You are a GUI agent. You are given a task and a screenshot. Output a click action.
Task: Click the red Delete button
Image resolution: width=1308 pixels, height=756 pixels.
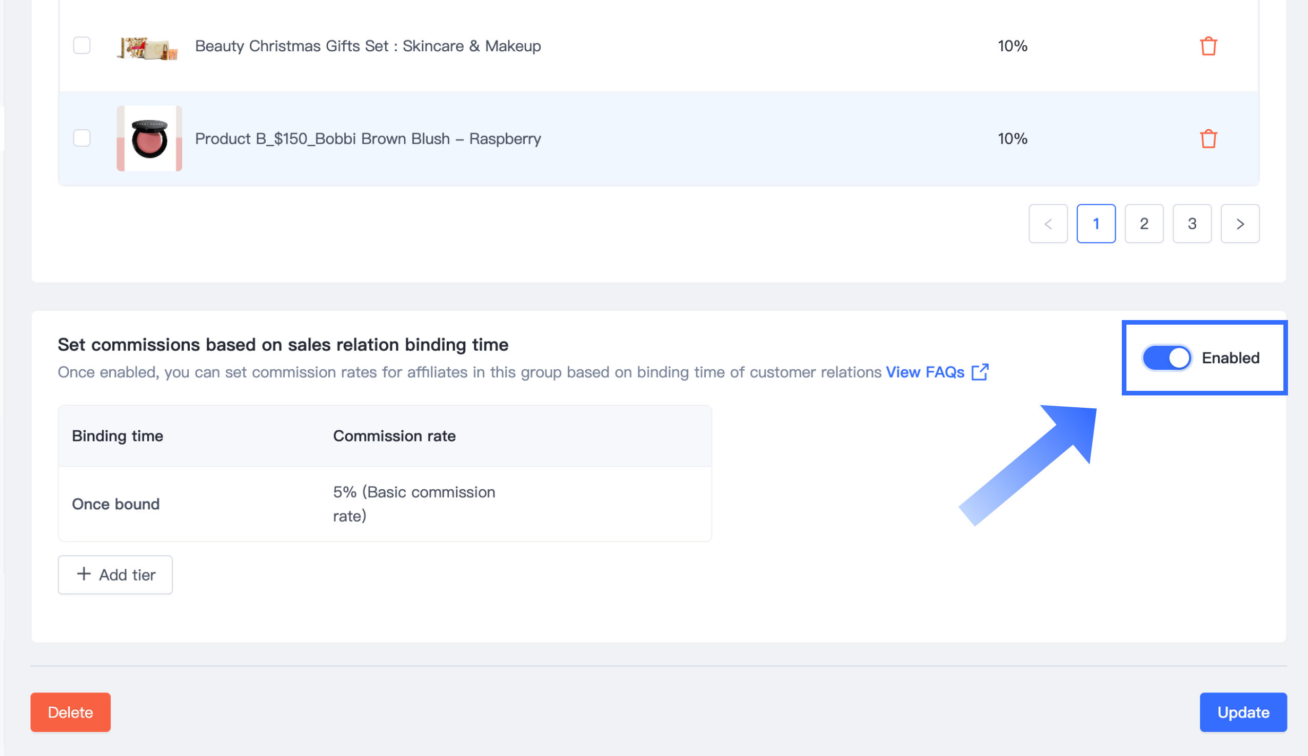pyautogui.click(x=71, y=712)
